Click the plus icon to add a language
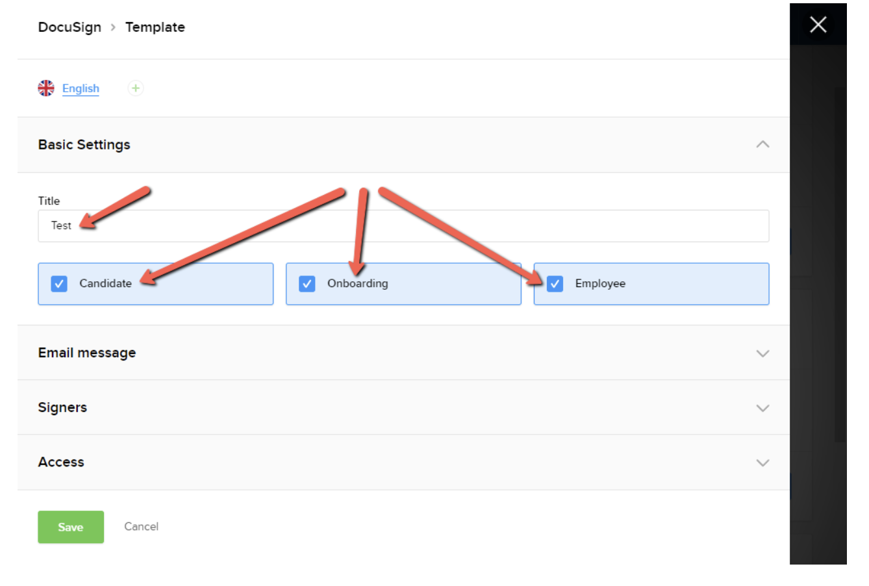869x586 pixels. [135, 88]
